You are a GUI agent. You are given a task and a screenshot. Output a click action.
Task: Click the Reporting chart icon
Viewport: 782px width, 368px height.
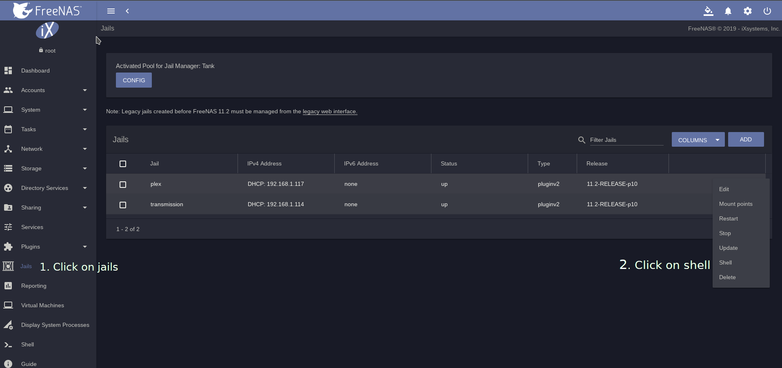pyautogui.click(x=8, y=286)
